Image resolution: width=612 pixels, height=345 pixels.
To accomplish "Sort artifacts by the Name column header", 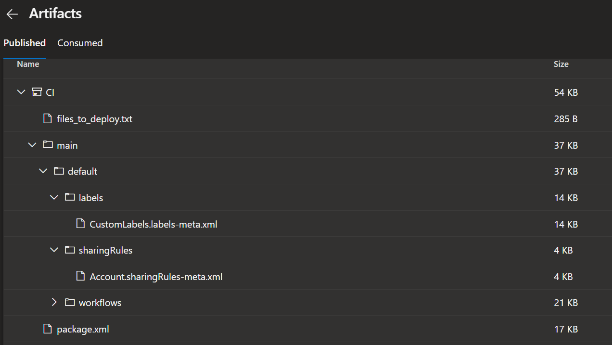I will coord(27,64).
